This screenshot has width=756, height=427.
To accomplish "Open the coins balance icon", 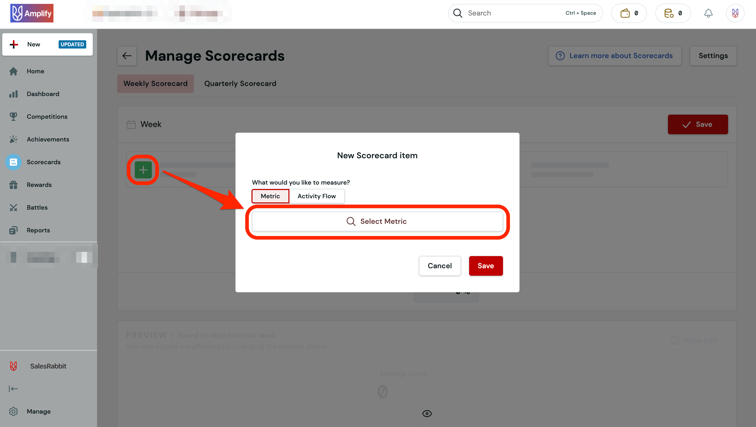I will [x=669, y=13].
